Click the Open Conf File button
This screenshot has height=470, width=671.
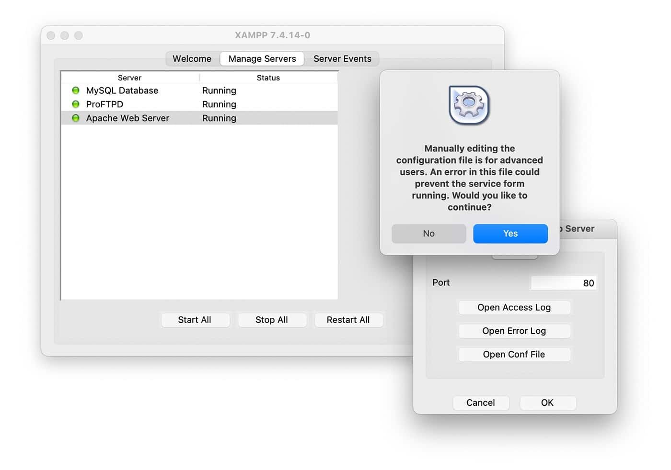tap(514, 354)
